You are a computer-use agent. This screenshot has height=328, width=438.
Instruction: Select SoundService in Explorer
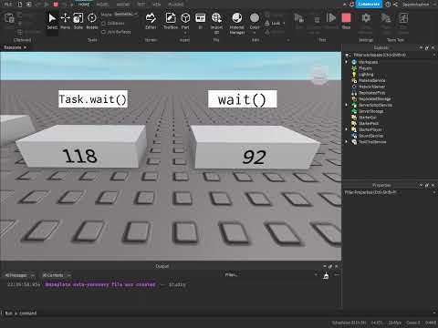pyautogui.click(x=370, y=136)
